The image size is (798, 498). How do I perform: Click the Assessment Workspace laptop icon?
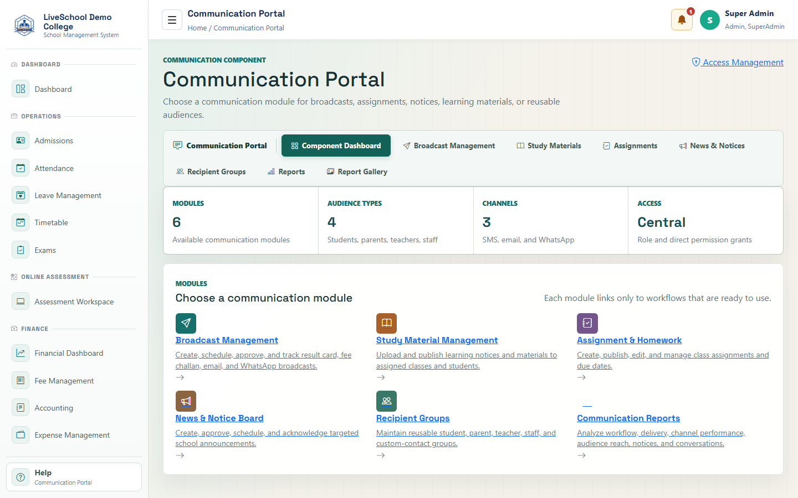[21, 302]
